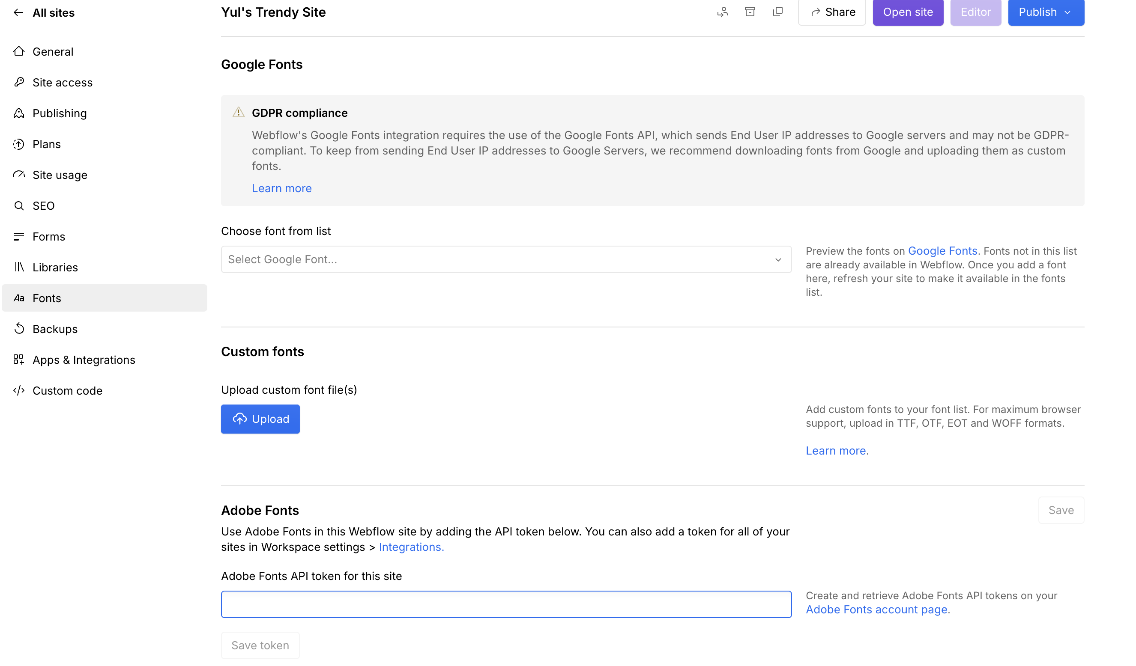Click the Backups restore icon
Image resolution: width=1136 pixels, height=666 pixels.
(18, 329)
